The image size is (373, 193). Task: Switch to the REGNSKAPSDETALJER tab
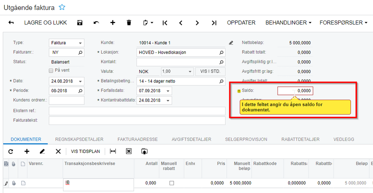[79, 139]
